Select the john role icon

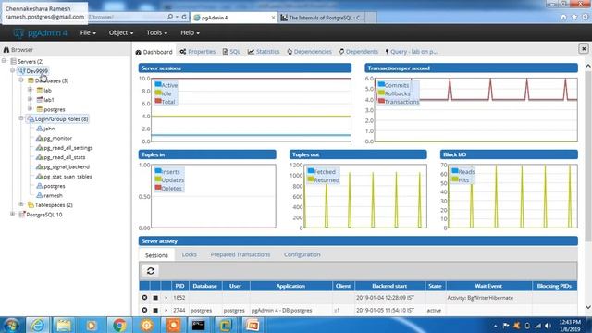[x=40, y=129]
